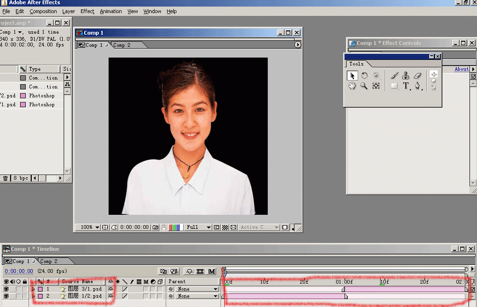Click the 8 bpc color depth button
This screenshot has height=307, width=477.
click(x=22, y=178)
